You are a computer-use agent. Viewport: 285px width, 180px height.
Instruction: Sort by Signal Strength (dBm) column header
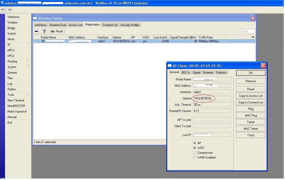(x=183, y=37)
